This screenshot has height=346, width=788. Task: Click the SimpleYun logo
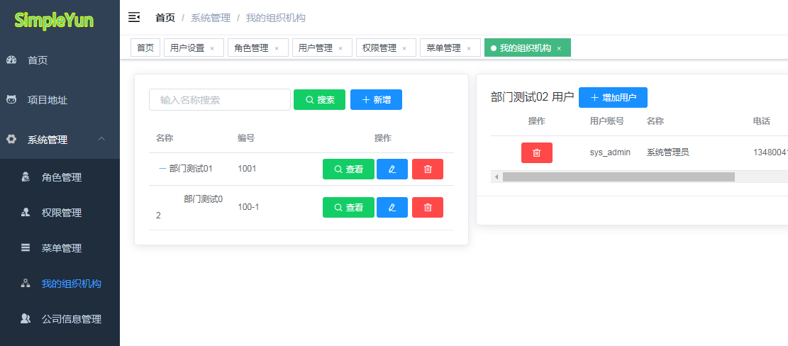click(55, 20)
